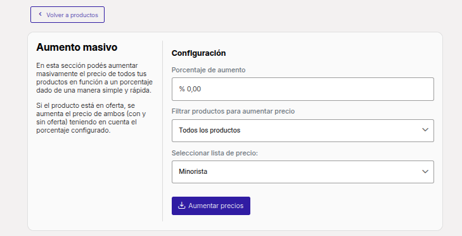Open the Todos los productos filter dropdown
This screenshot has width=462, height=236.
coord(302,131)
